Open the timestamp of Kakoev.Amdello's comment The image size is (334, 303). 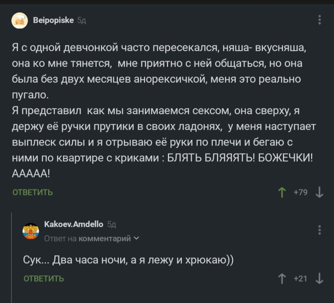click(112, 224)
